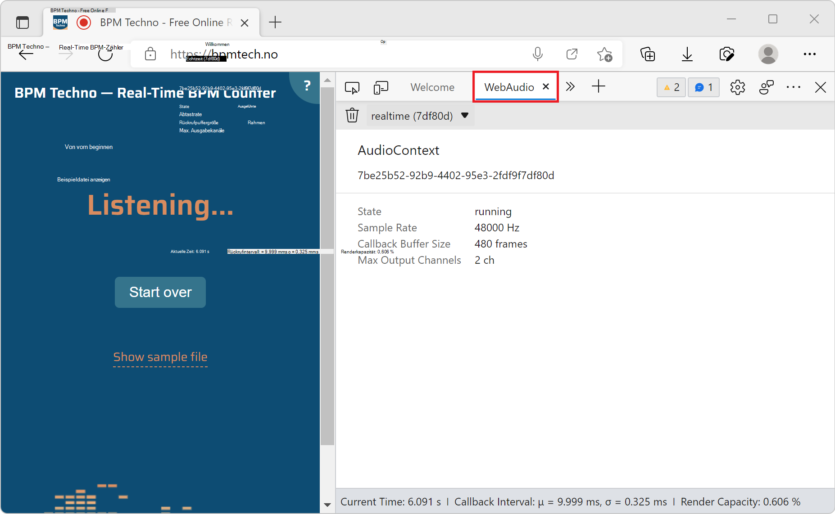
Task: Activate voice search microphone in address bar
Action: tap(538, 54)
